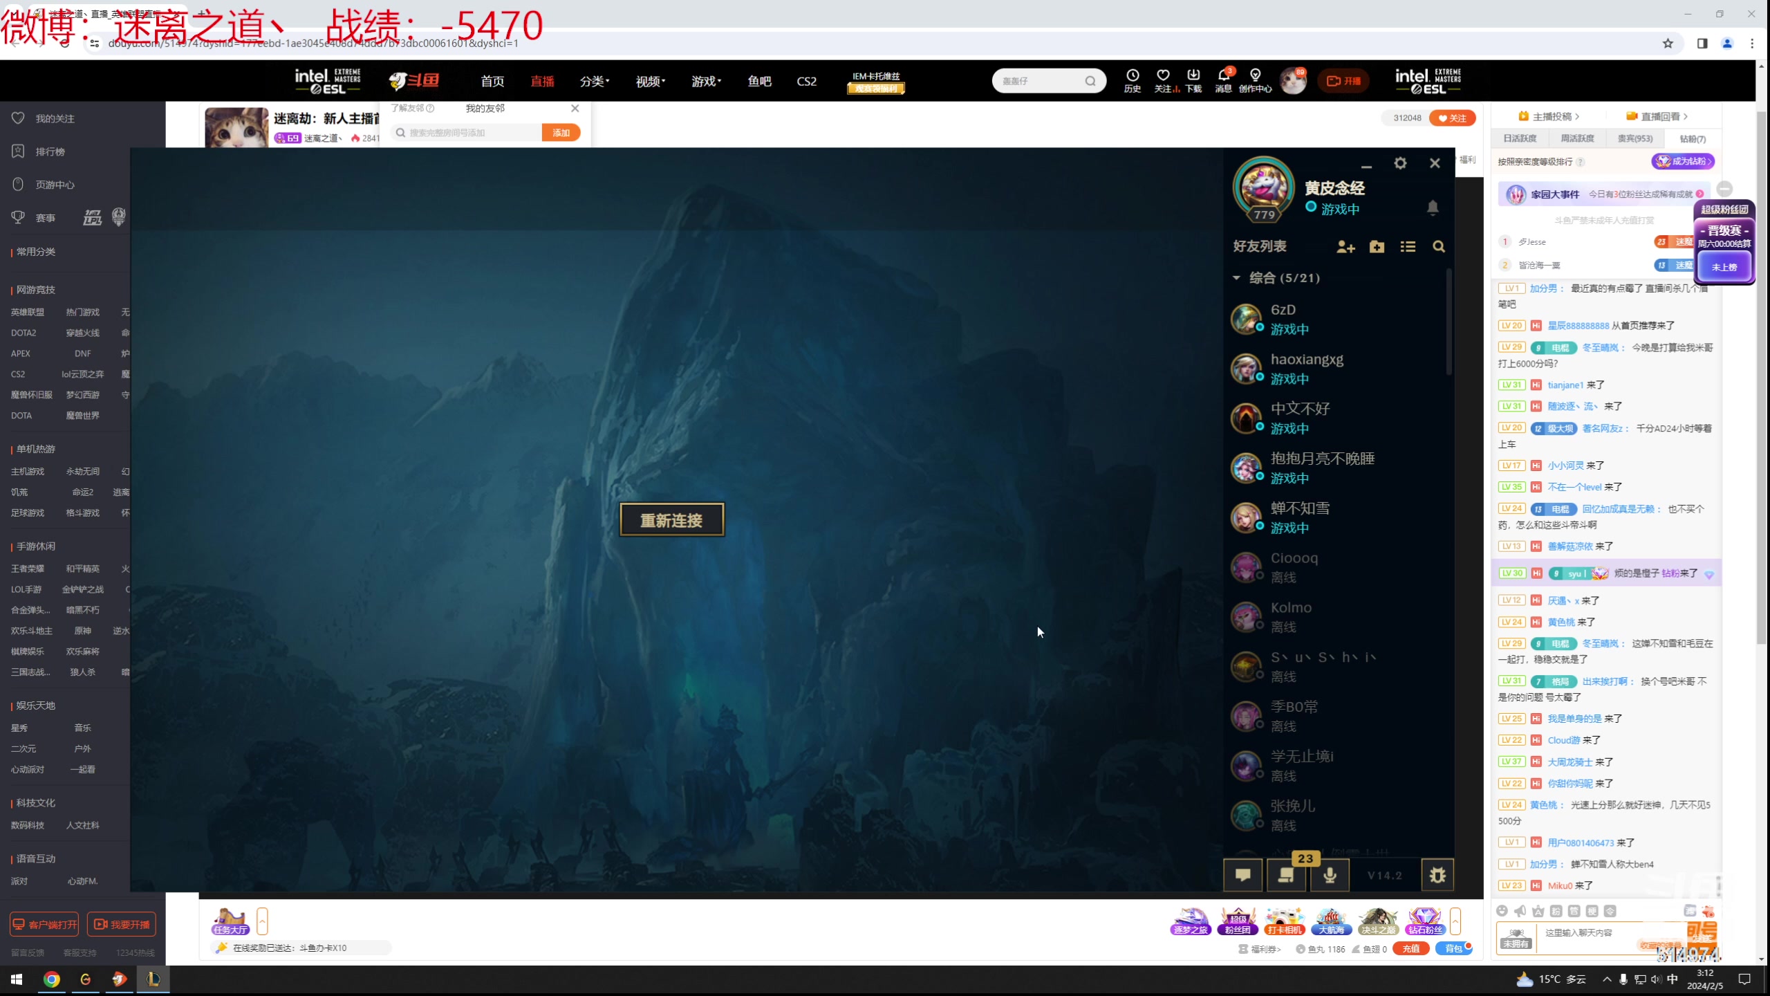The image size is (1770, 996).
Task: Click the notification bell beside 黄皮念经
Action: point(1433,207)
